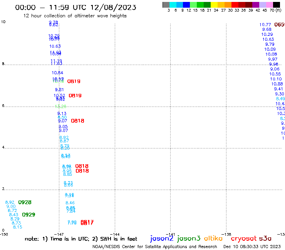The width and height of the screenshot is (285, 250).
Task: Click the '8.29' wave height value
Action: tap(15, 219)
